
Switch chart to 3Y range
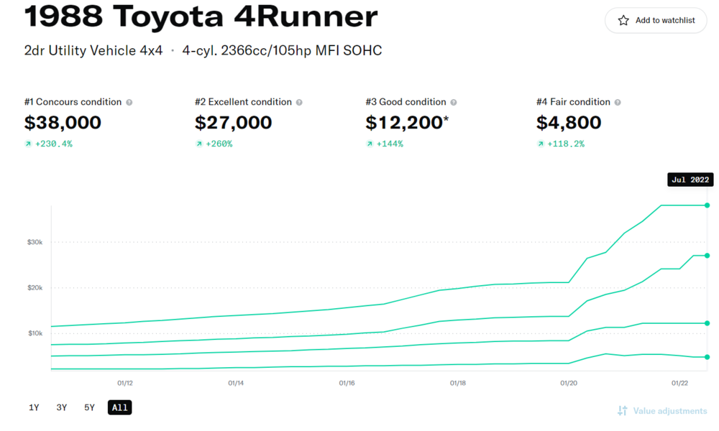(62, 408)
